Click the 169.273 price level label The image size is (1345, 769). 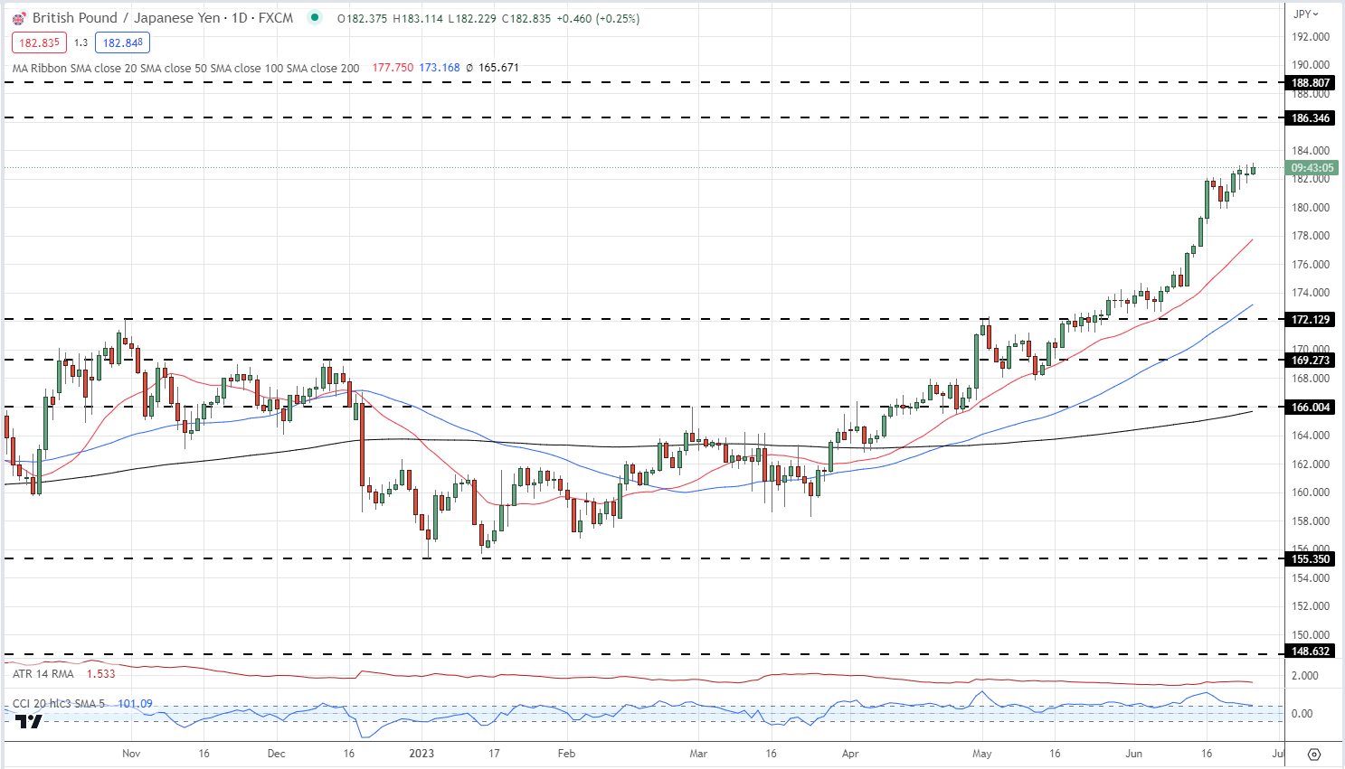(x=1310, y=361)
